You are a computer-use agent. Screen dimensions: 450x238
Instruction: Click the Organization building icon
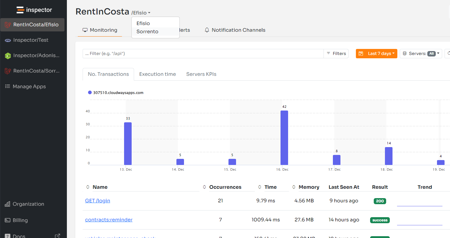(8, 204)
